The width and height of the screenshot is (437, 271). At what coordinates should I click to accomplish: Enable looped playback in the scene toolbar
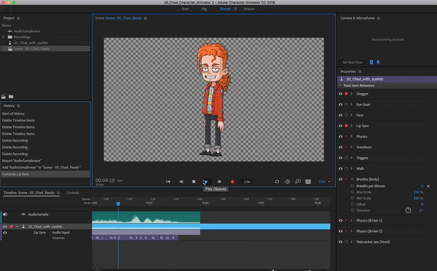tap(277, 182)
